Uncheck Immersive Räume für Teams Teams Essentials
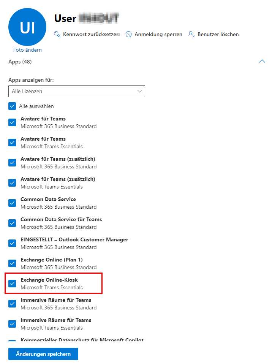 [12, 324]
